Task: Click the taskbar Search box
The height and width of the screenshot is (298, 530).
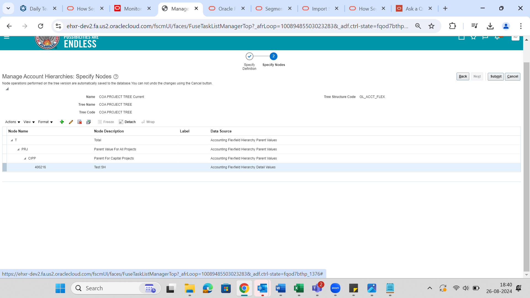Action: 116,288
